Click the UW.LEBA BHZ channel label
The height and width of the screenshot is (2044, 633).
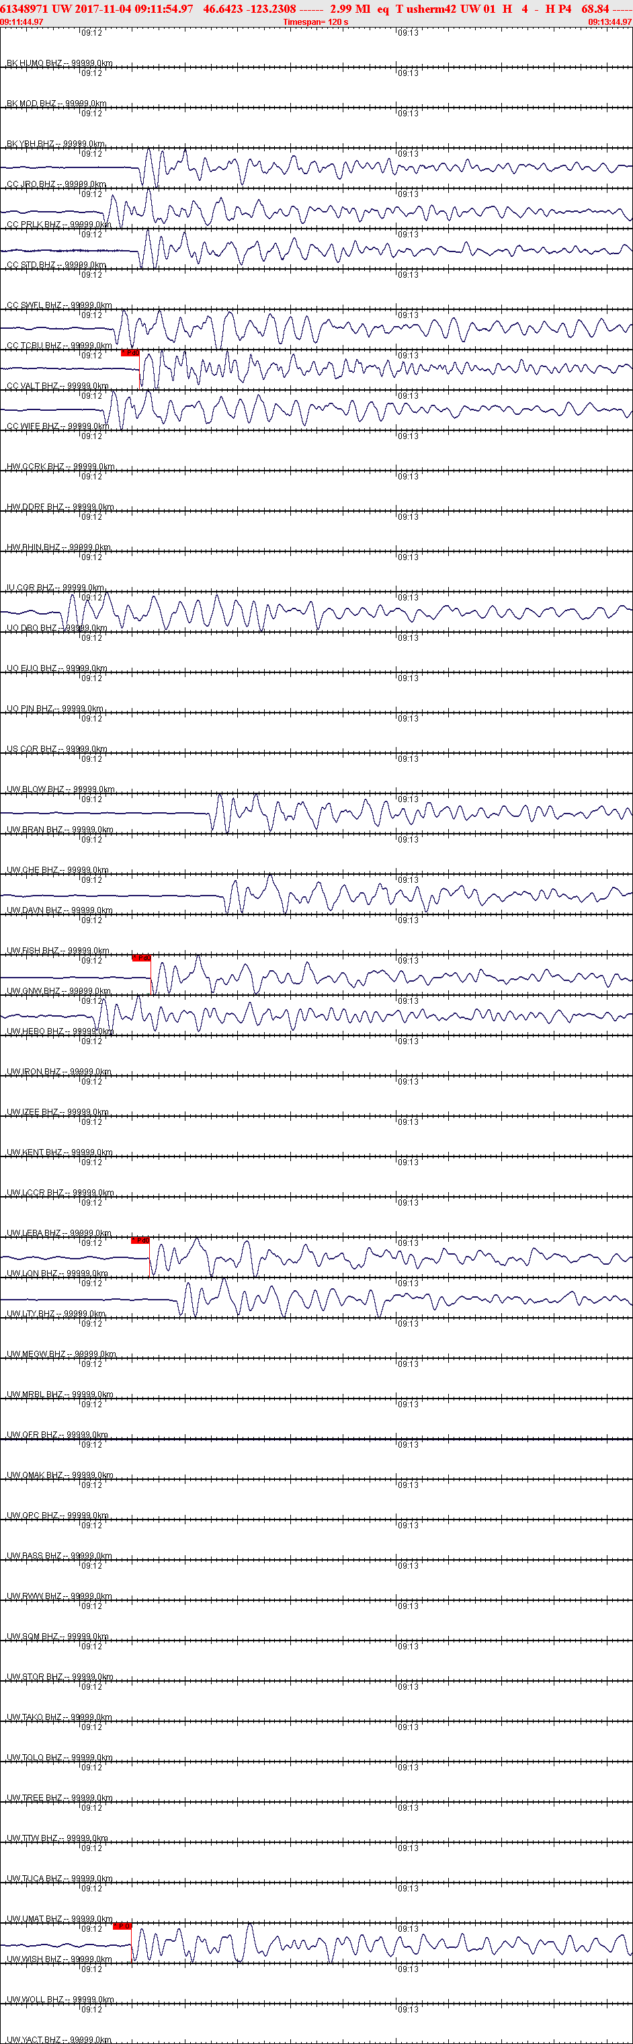58,1232
